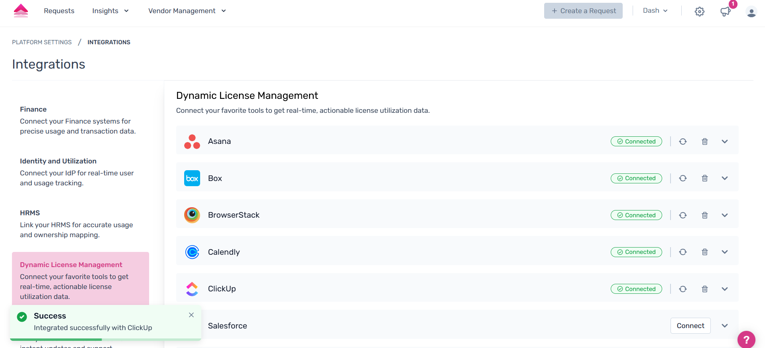Open the Dash account dropdown

pos(655,11)
